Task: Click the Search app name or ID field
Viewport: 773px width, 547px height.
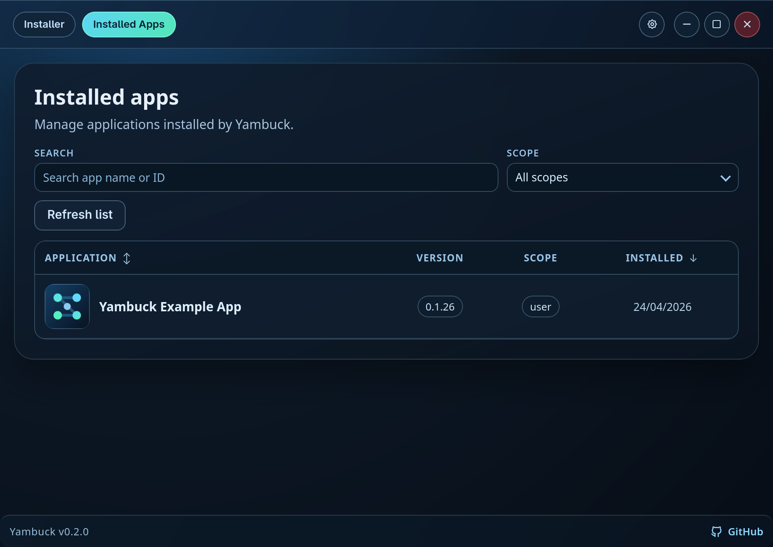Action: [266, 177]
